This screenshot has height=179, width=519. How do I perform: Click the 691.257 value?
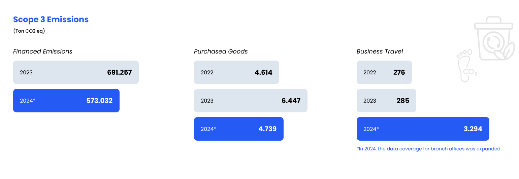coord(120,72)
